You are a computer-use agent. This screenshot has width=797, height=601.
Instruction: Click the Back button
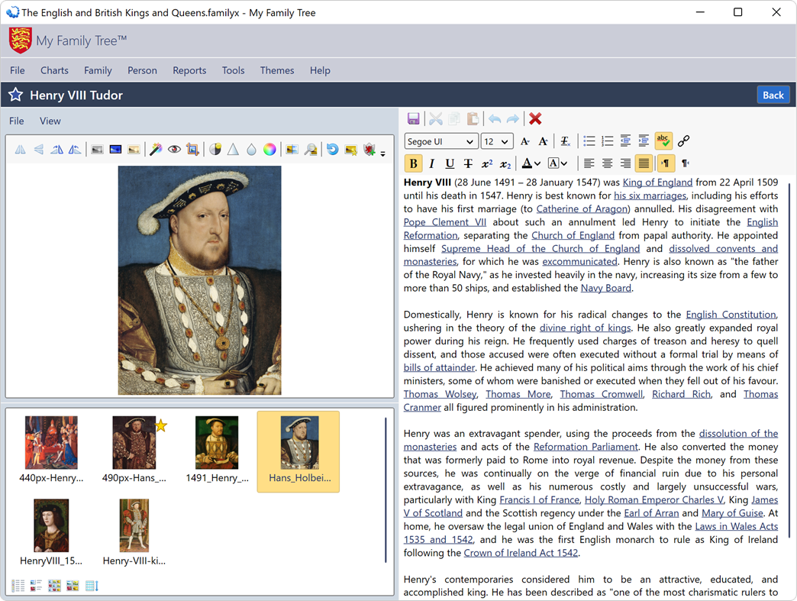click(773, 95)
